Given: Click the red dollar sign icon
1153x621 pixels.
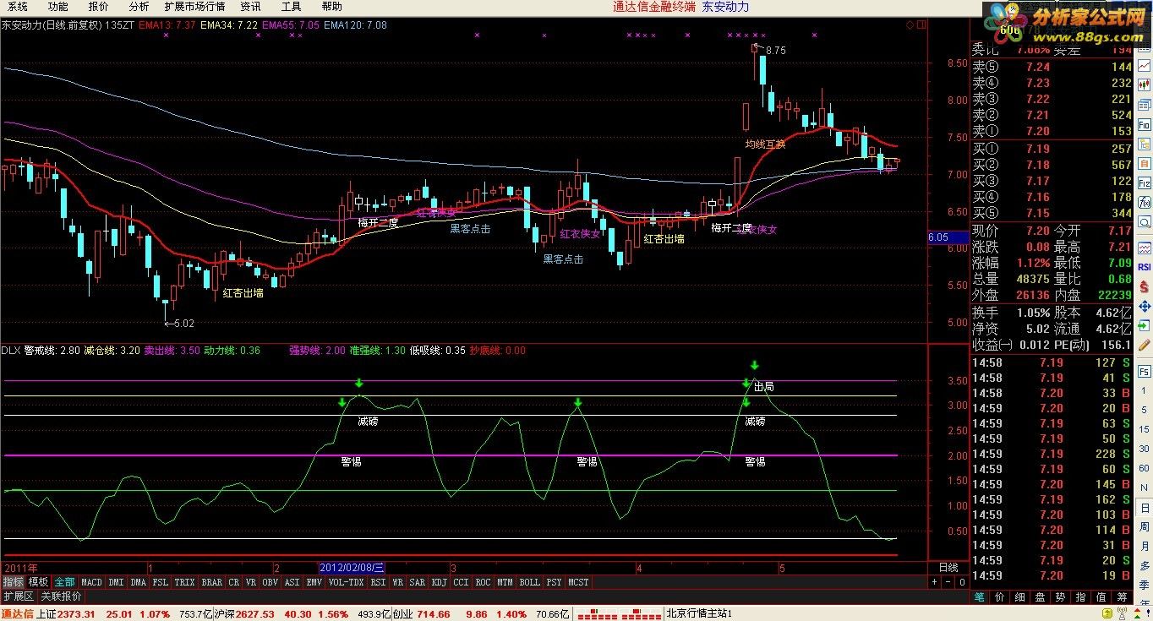Looking at the screenshot, I should (1144, 286).
